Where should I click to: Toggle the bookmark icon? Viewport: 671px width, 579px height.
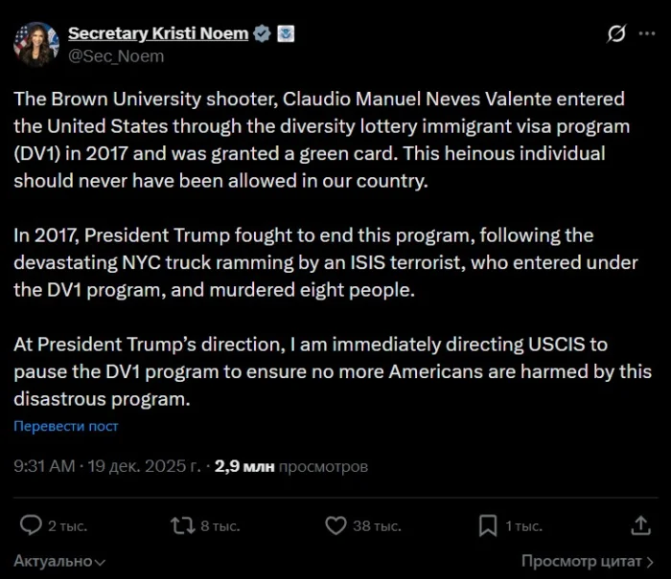coord(488,524)
